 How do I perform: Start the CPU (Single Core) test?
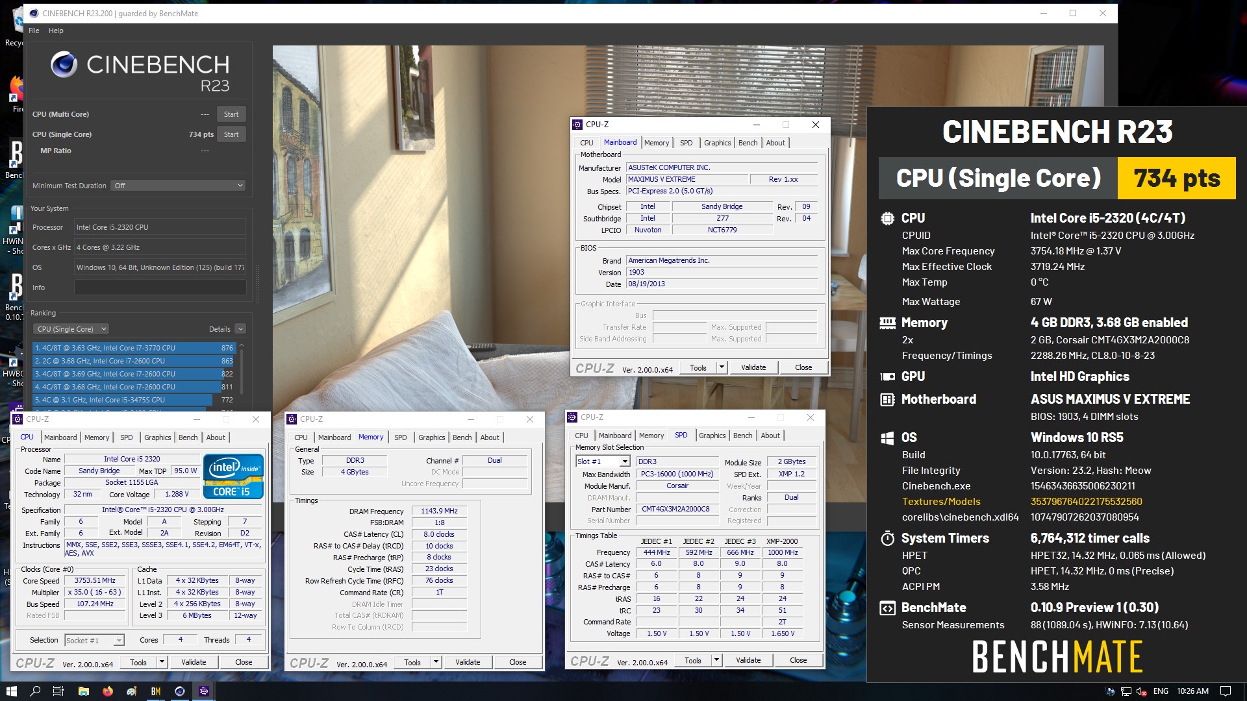(x=231, y=134)
